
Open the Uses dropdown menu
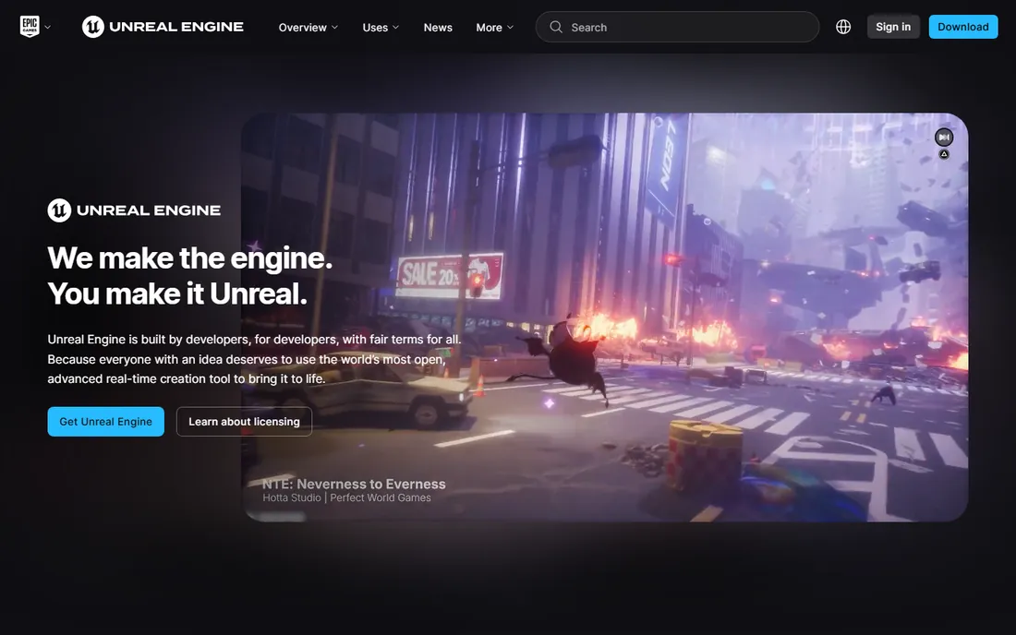coord(381,27)
